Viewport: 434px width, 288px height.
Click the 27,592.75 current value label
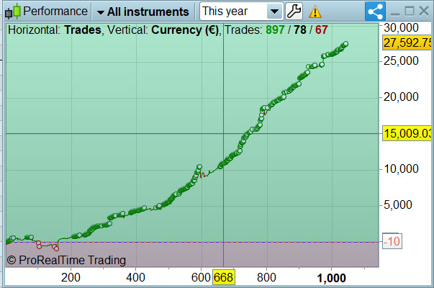point(407,42)
